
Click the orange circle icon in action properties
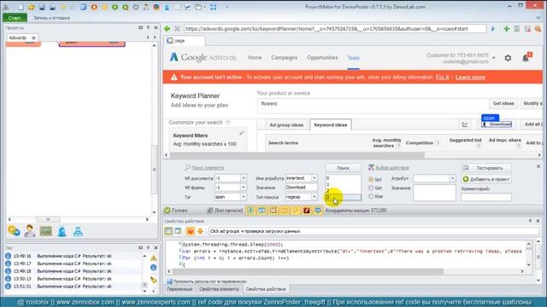tap(190, 231)
